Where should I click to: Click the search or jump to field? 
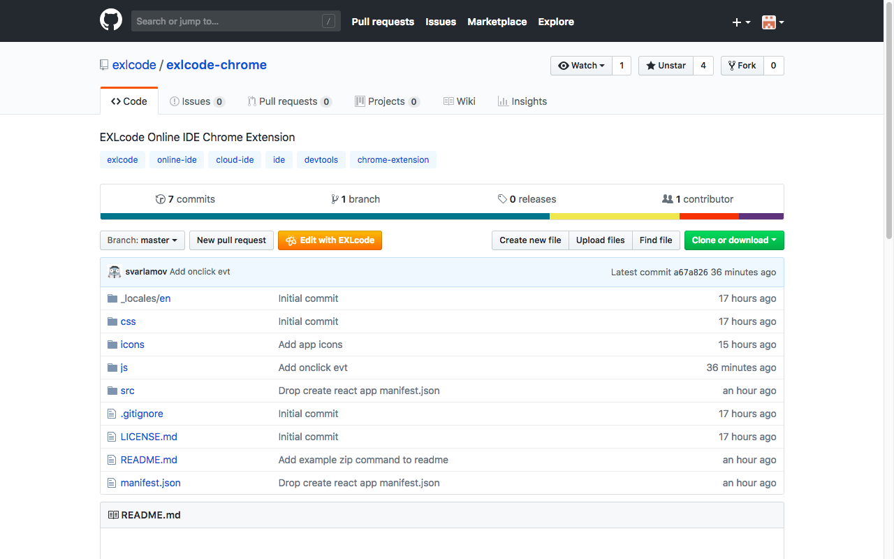[x=235, y=21]
